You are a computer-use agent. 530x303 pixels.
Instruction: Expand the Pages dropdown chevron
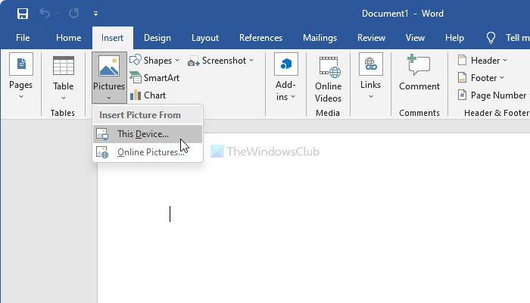pyautogui.click(x=21, y=97)
